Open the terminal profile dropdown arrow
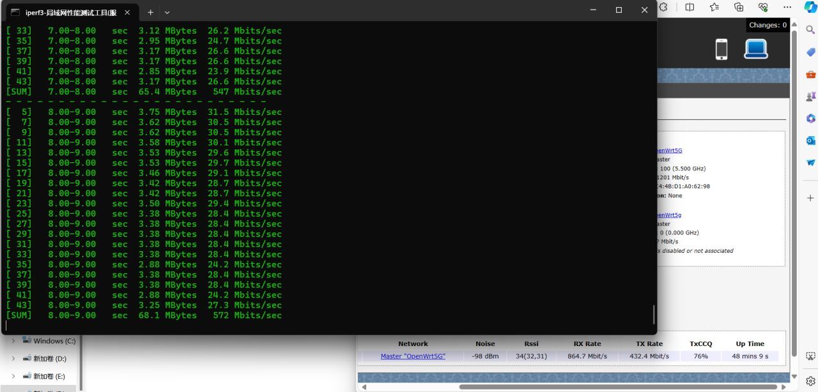Viewport: 818px width, 392px height. [167, 11]
